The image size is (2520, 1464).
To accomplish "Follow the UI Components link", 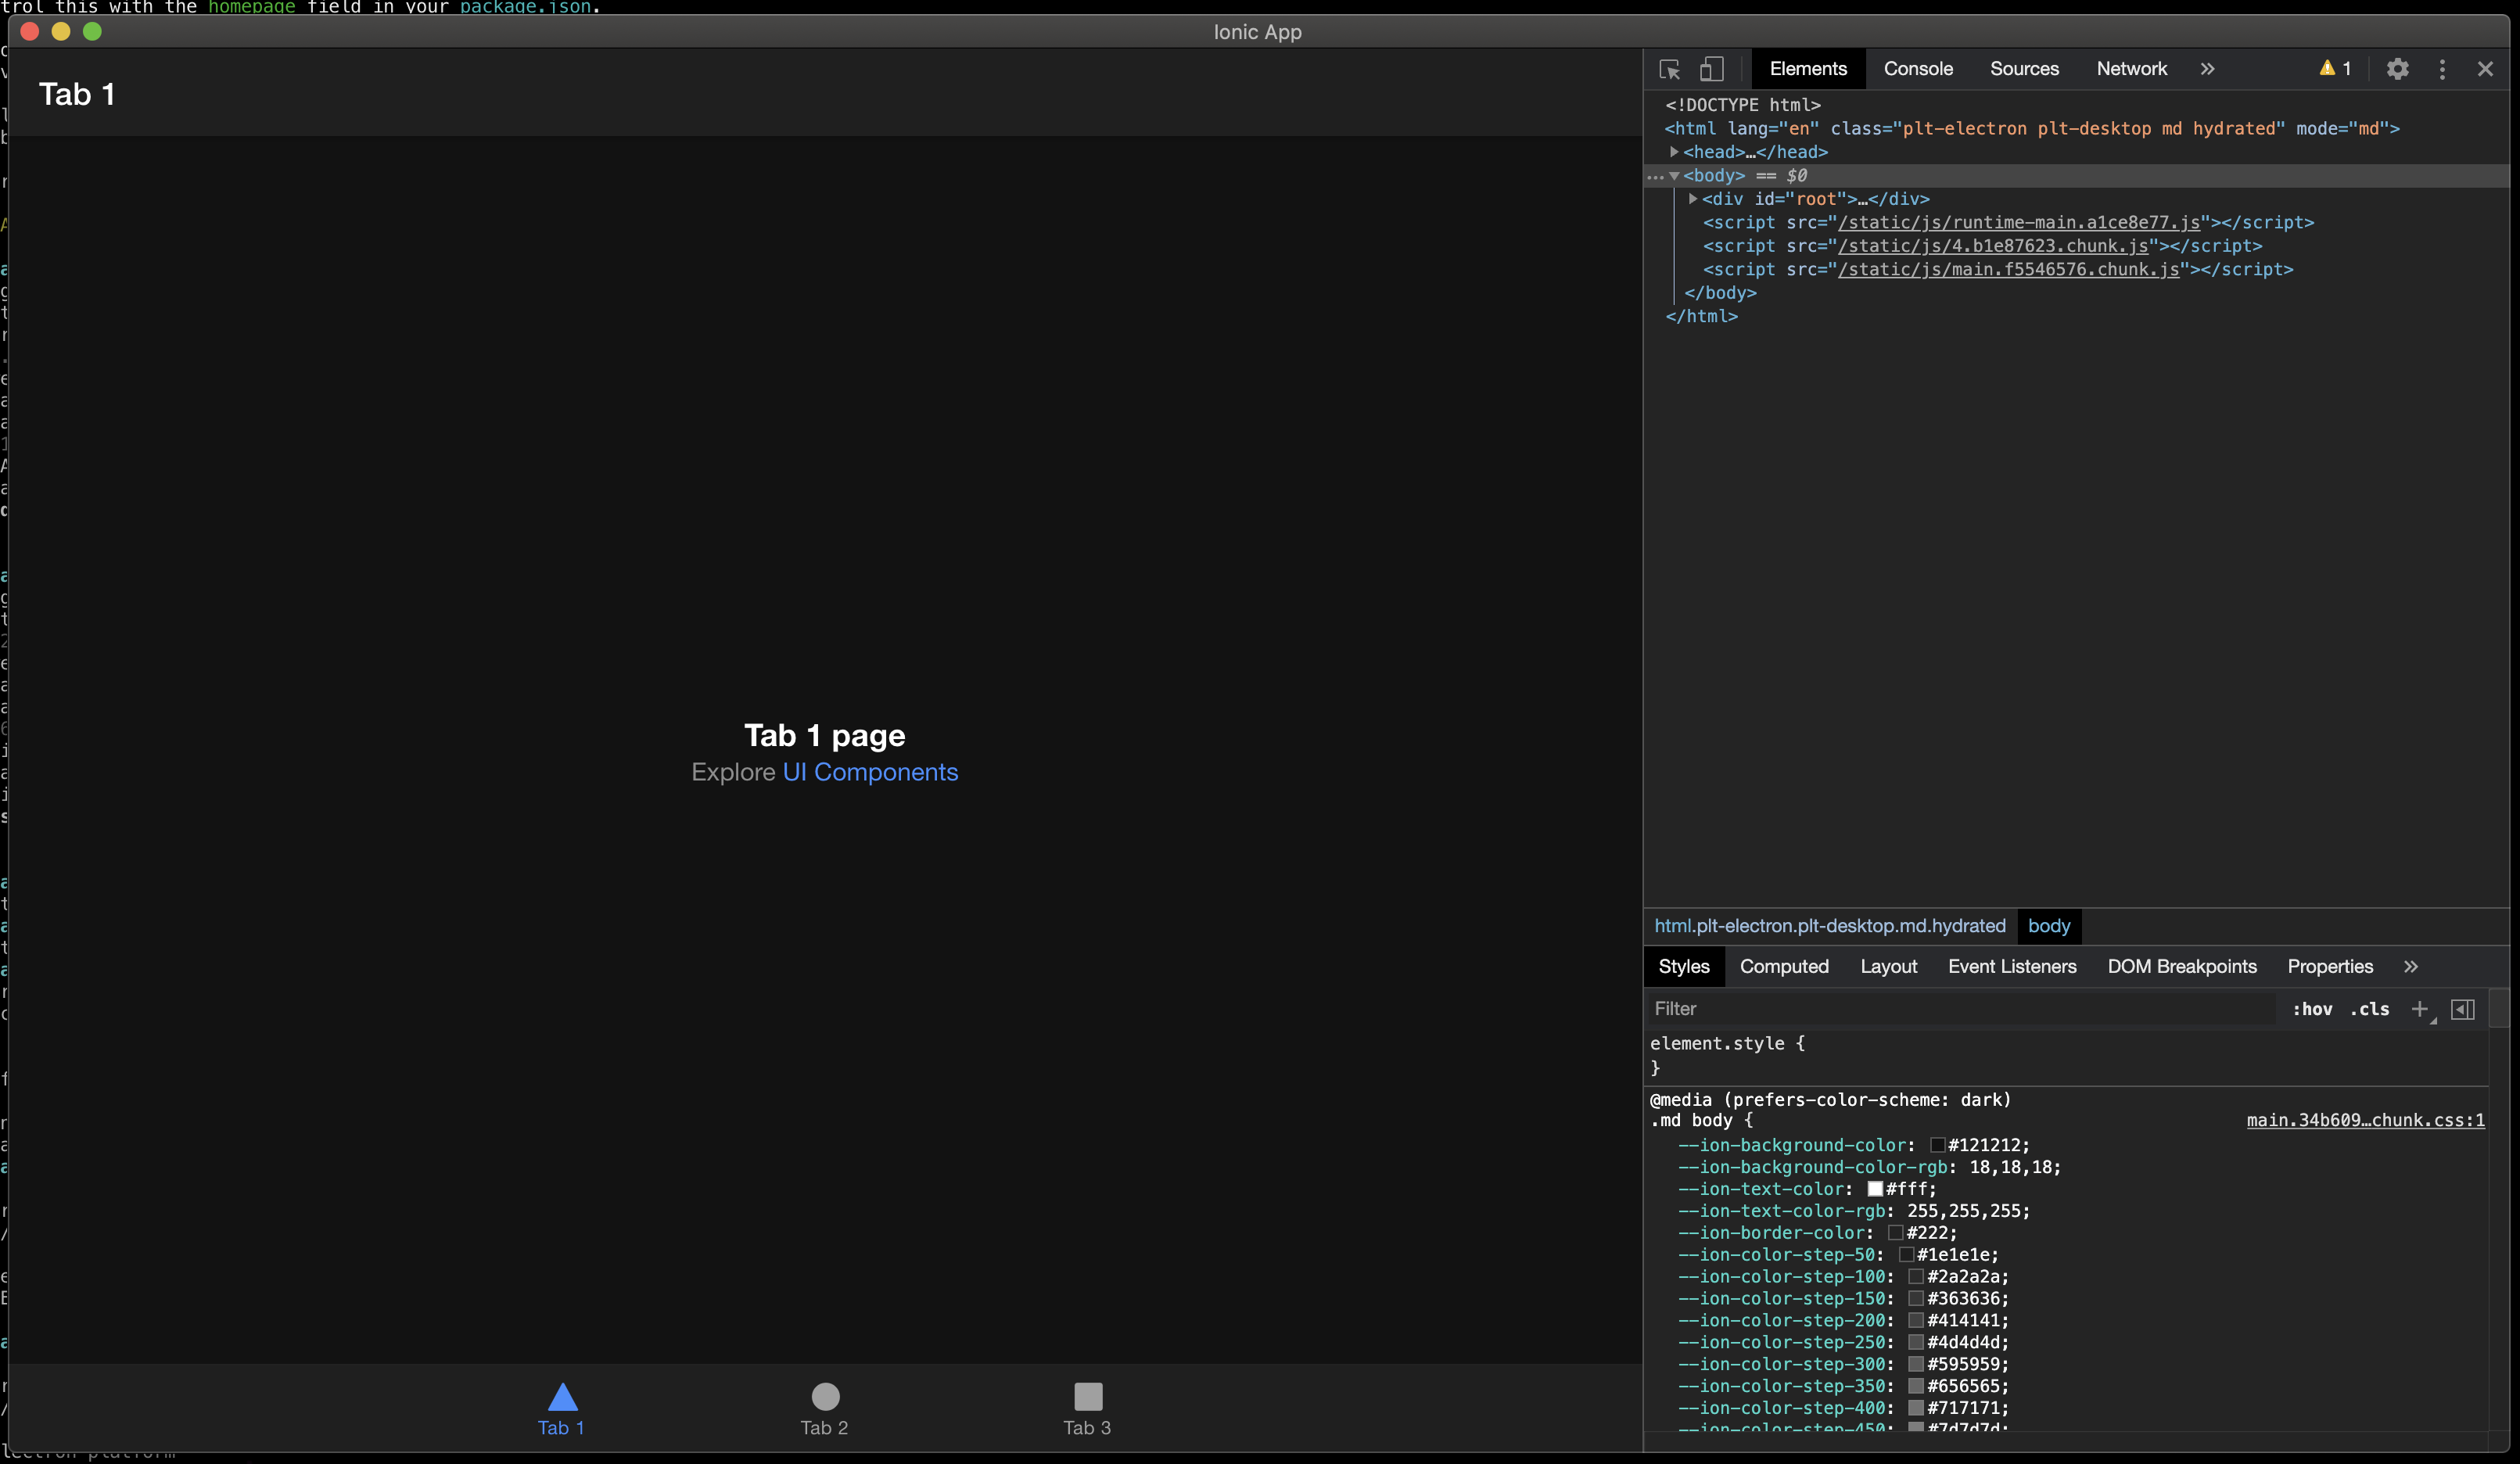I will coord(870,772).
